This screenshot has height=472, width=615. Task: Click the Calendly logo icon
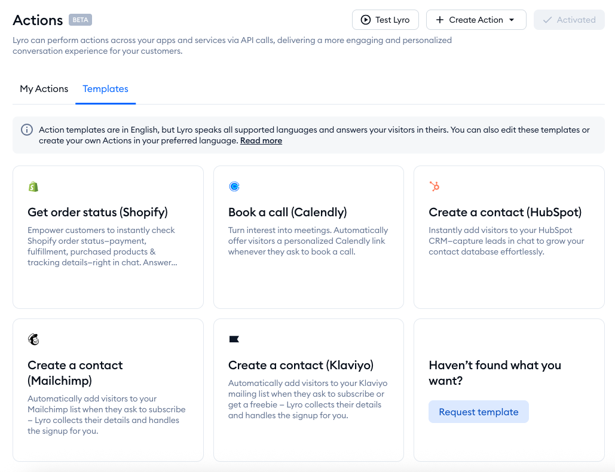click(234, 186)
